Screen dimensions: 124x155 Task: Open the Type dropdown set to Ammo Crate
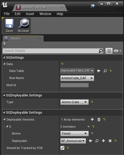coord(74,102)
